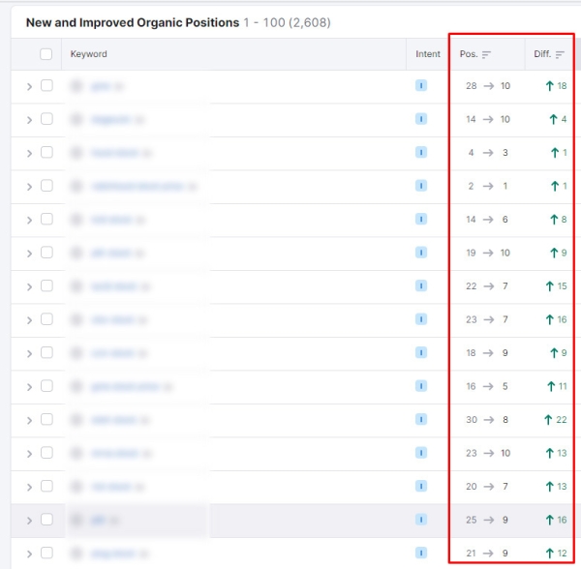581x569 pixels.
Task: Click the Intent badge in the 4 → 3 row
Action: pyautogui.click(x=421, y=153)
